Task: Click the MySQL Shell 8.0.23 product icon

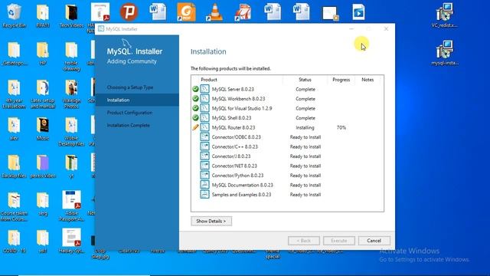Action: [204, 118]
